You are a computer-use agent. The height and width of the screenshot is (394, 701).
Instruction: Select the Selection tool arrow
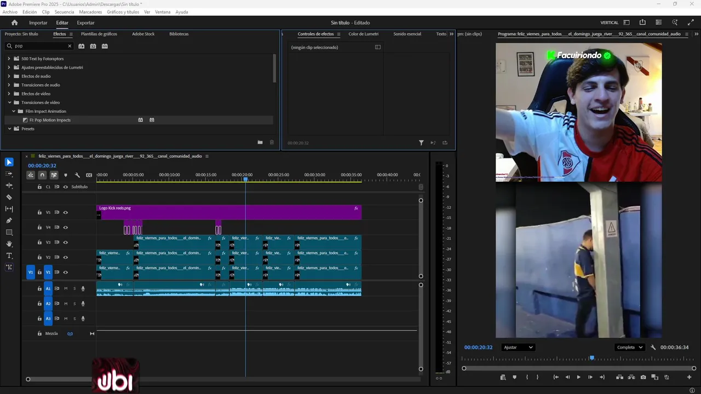(x=9, y=162)
